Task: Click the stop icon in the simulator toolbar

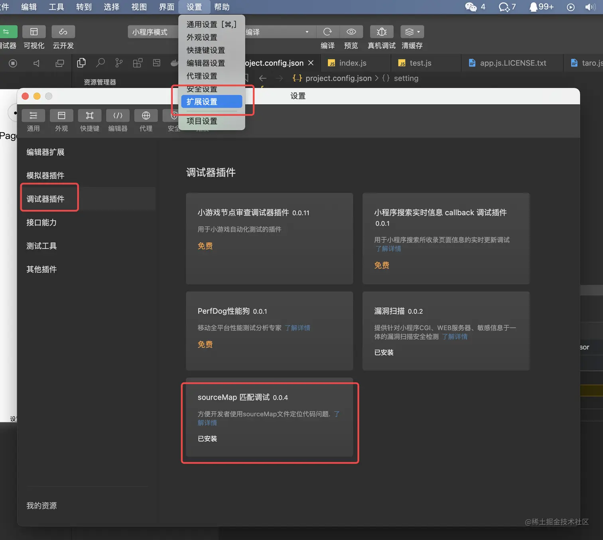Action: click(x=13, y=63)
